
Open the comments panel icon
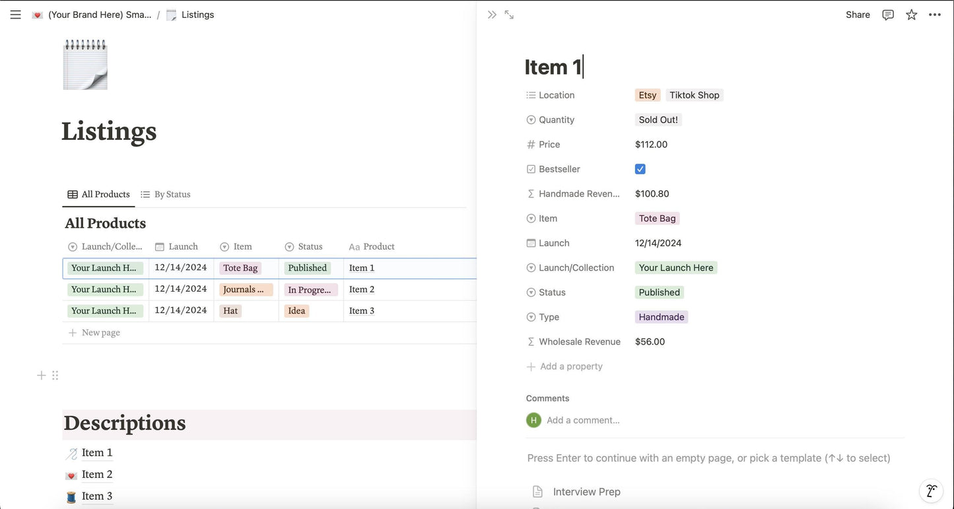coord(888,15)
